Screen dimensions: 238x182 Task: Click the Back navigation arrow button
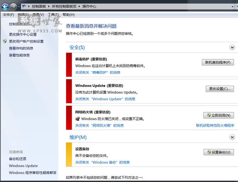pos(5,6)
